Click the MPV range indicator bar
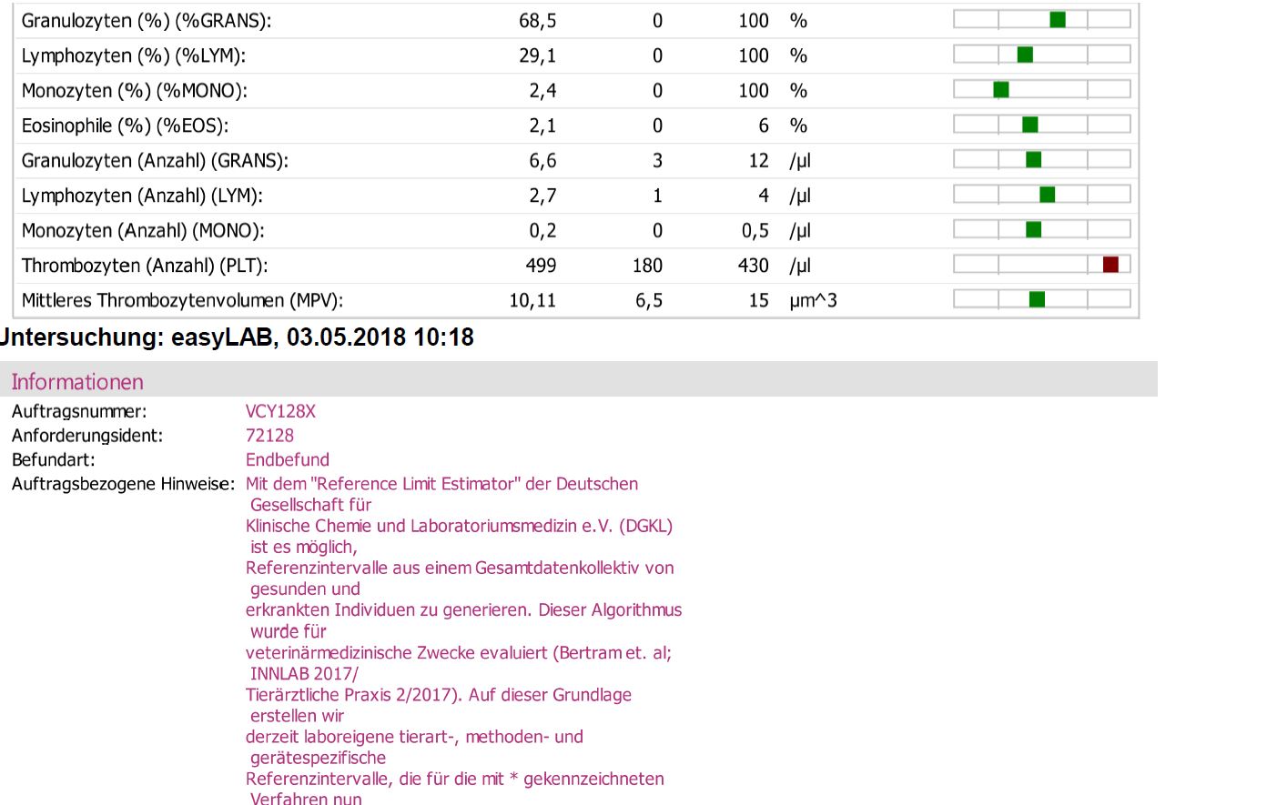 [1042, 299]
